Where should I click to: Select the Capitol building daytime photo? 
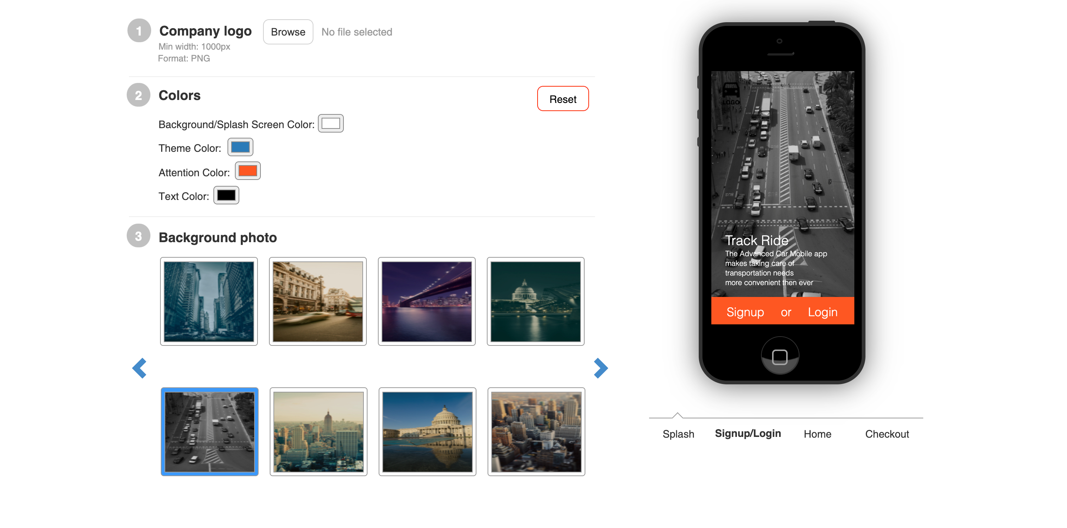click(427, 431)
